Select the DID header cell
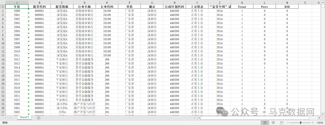The height and width of the screenshot is (125, 325). click(x=287, y=7)
